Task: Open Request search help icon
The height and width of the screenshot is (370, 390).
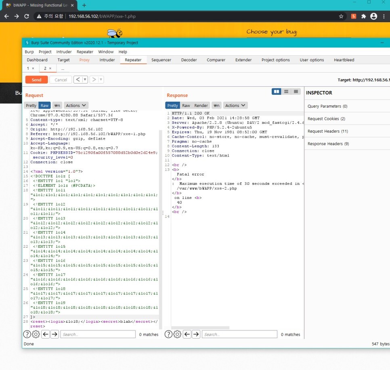Action: click(x=27, y=334)
